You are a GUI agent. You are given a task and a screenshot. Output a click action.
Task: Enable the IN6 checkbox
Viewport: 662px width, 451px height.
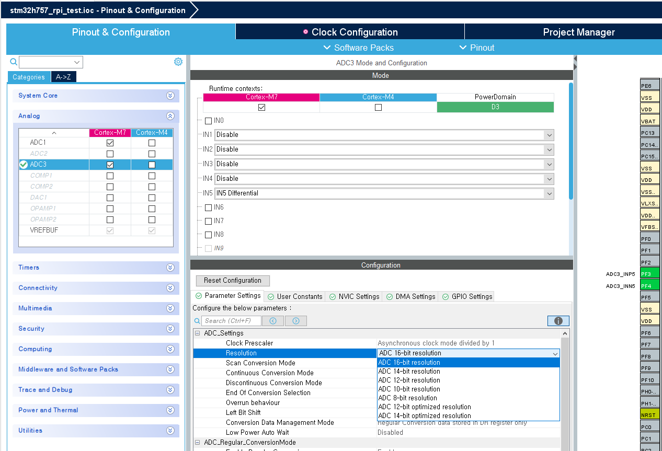(208, 207)
